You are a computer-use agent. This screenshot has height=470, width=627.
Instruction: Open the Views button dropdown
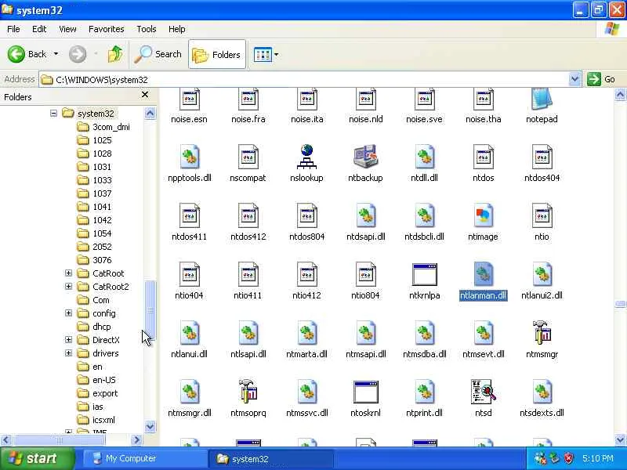tap(277, 54)
